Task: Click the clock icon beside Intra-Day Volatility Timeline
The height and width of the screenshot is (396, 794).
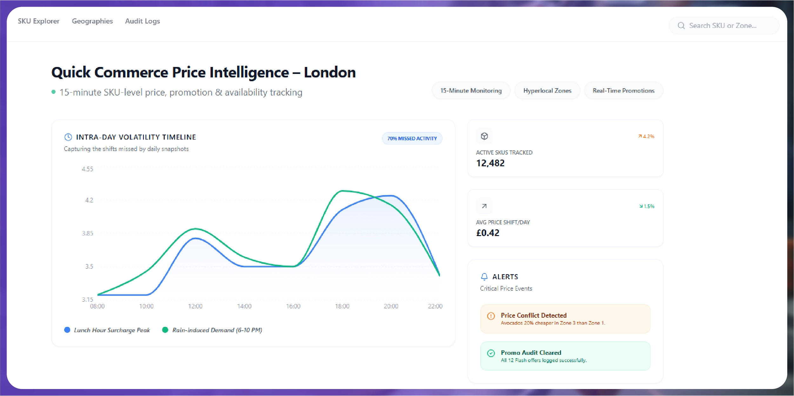Action: coord(68,137)
